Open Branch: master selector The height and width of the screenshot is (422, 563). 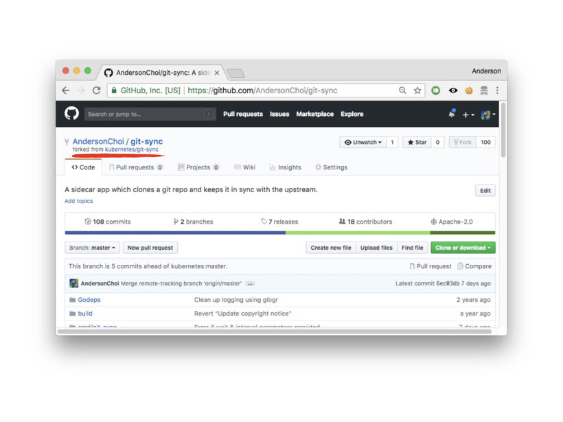[92, 248]
